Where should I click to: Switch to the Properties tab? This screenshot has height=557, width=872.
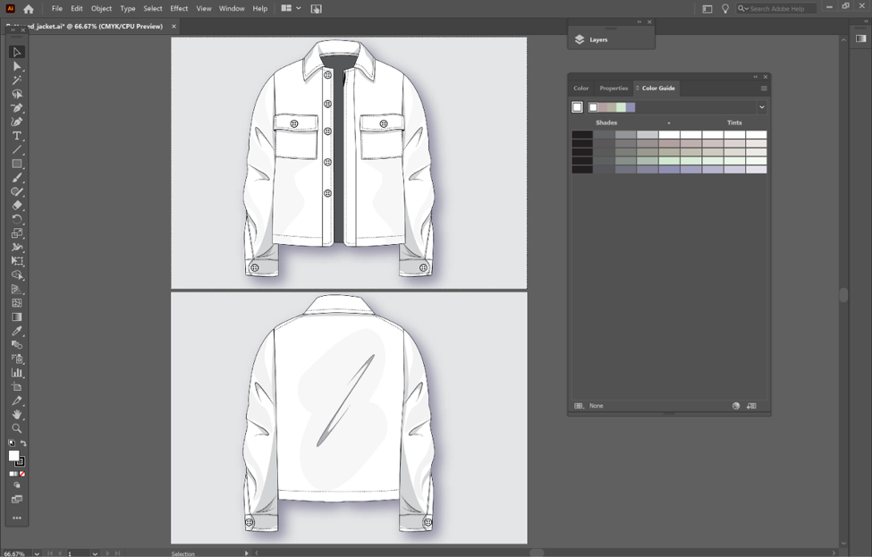[x=613, y=88]
